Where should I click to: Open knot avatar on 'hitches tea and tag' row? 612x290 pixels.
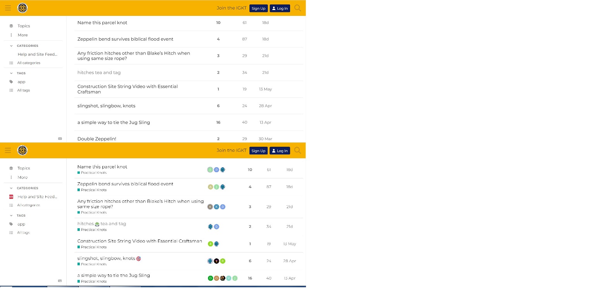click(x=210, y=227)
